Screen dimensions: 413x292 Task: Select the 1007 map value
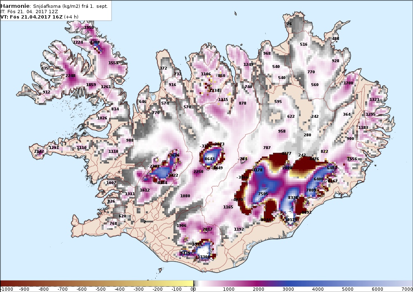tap(111, 183)
